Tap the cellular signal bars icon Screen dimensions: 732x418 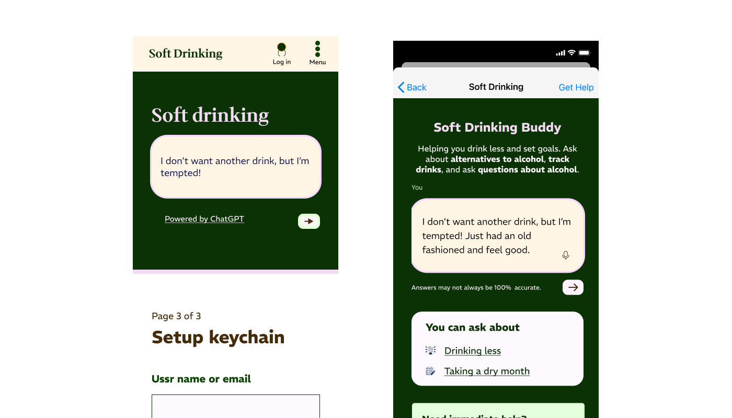coord(560,52)
